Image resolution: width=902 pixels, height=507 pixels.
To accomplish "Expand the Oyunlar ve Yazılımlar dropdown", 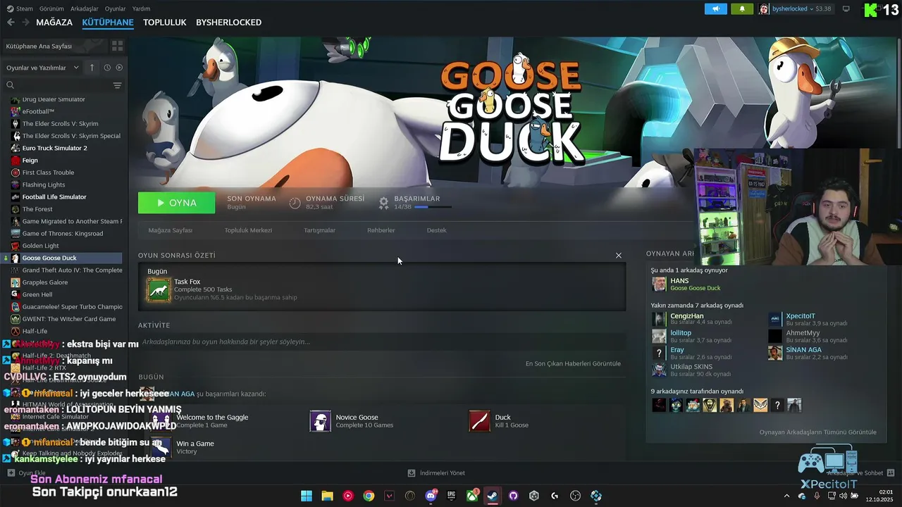I will (x=43, y=68).
